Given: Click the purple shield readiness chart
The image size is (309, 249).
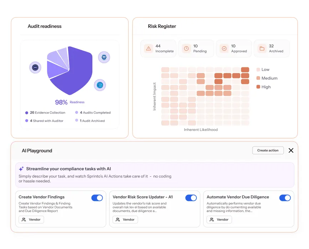Looking at the screenshot, I should [x=69, y=71].
